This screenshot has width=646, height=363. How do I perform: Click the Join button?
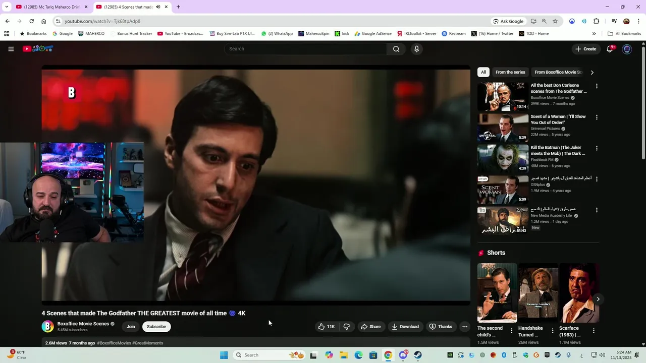131,327
